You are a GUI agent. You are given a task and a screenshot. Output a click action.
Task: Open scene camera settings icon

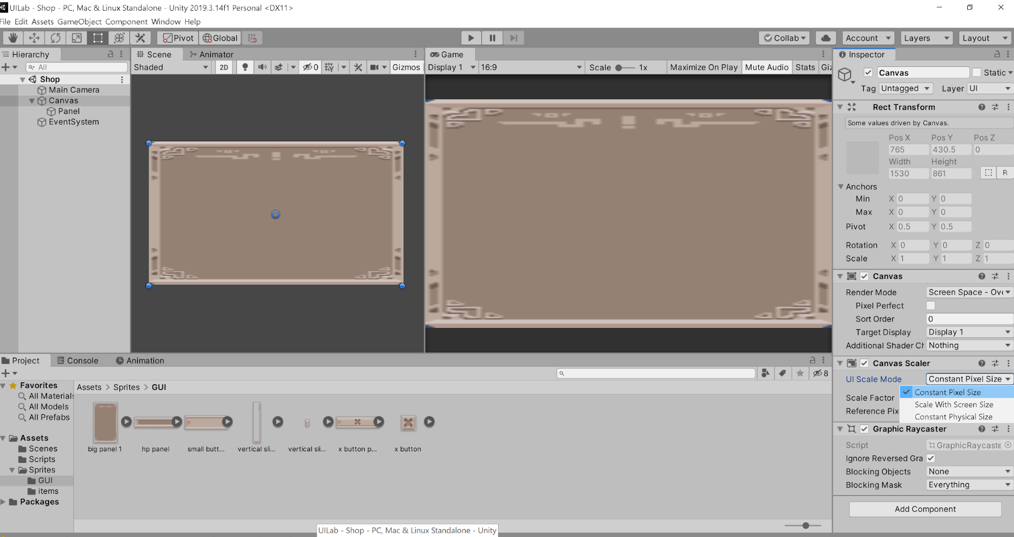(x=374, y=67)
